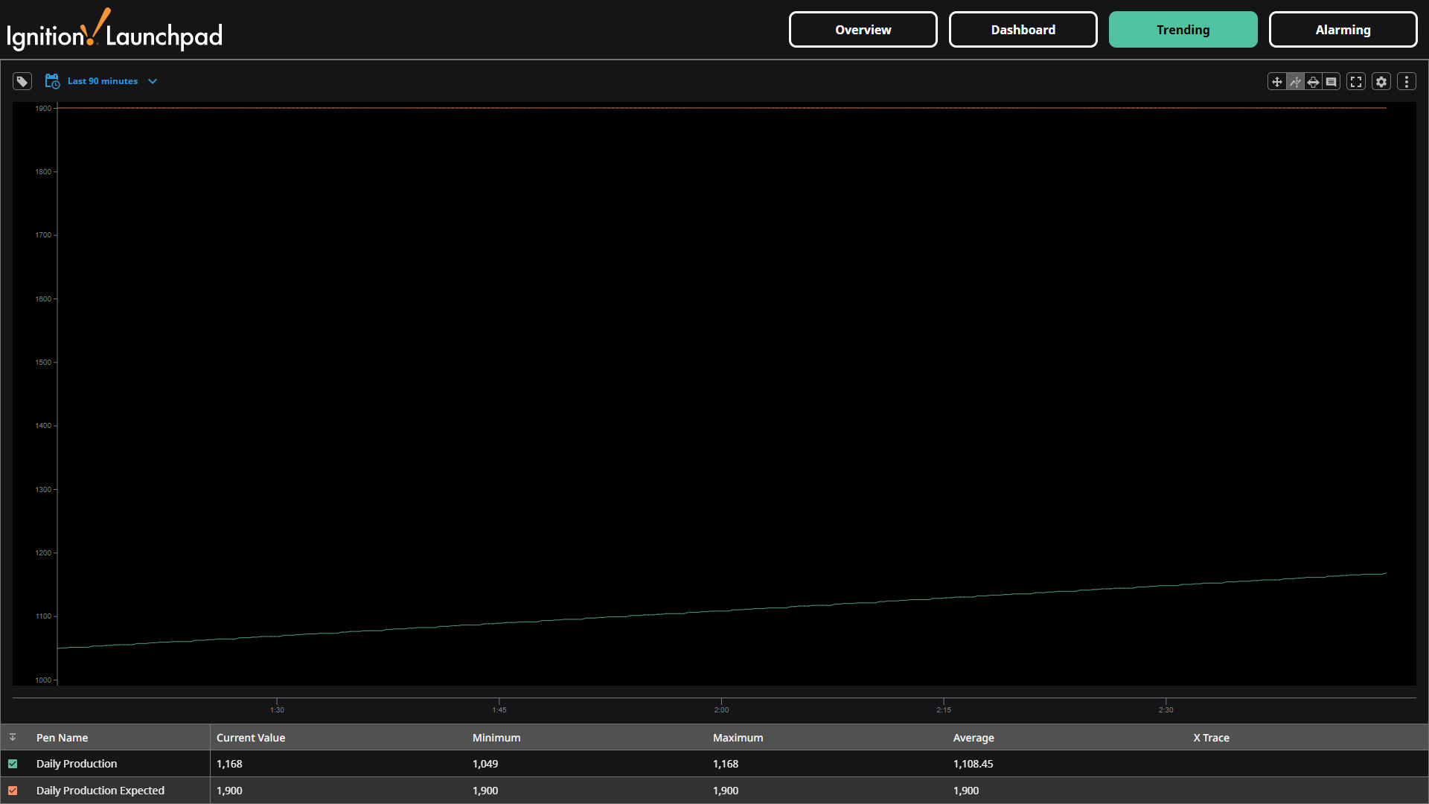Uncheck Daily Production Expected pen checkbox
1429x804 pixels.
pyautogui.click(x=13, y=791)
